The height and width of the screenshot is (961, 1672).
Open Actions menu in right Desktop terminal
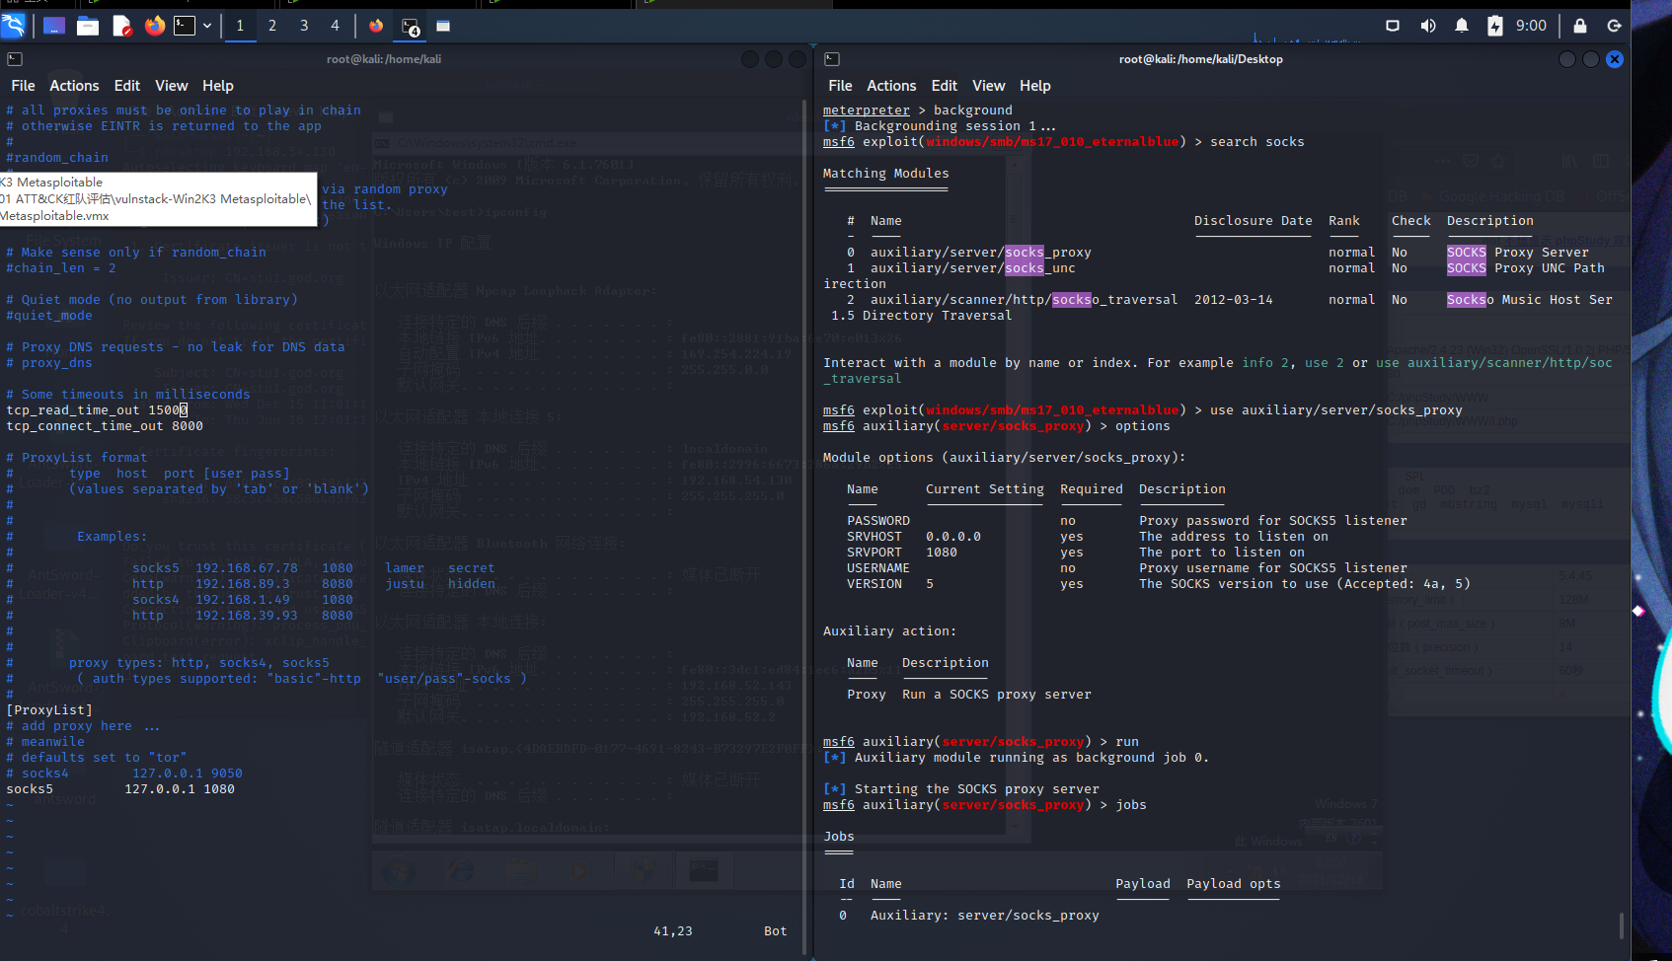pyautogui.click(x=891, y=86)
